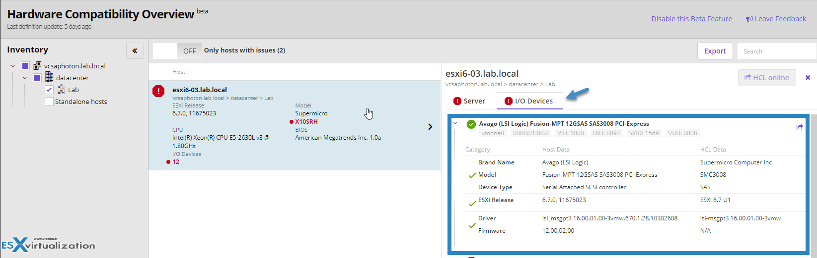The image size is (817, 258).
Task: Click firmware value 12.00.02.00
Action: [558, 231]
